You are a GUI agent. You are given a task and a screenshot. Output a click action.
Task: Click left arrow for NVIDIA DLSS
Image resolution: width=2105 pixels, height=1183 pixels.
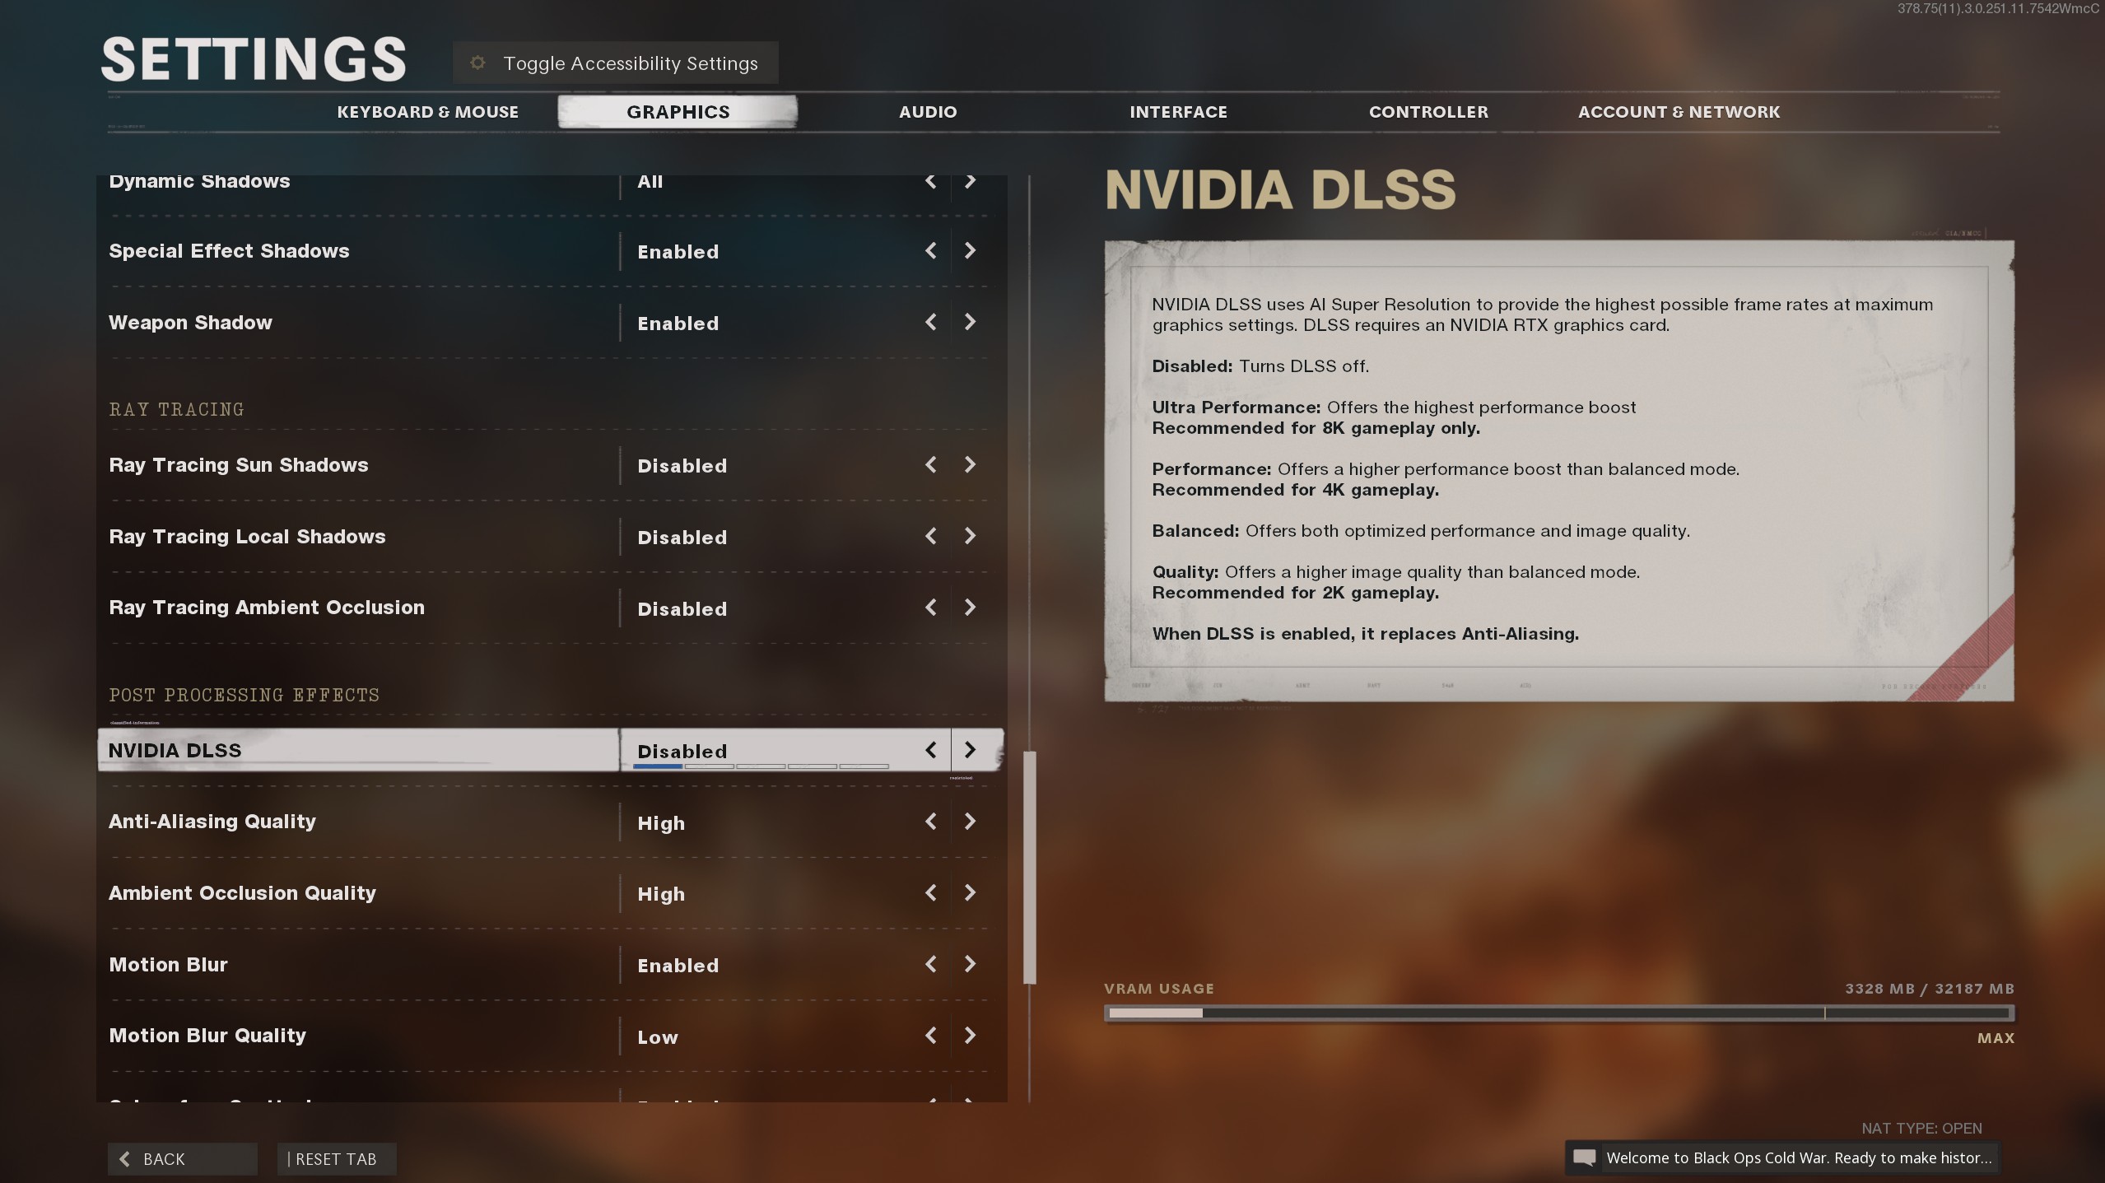pos(930,750)
